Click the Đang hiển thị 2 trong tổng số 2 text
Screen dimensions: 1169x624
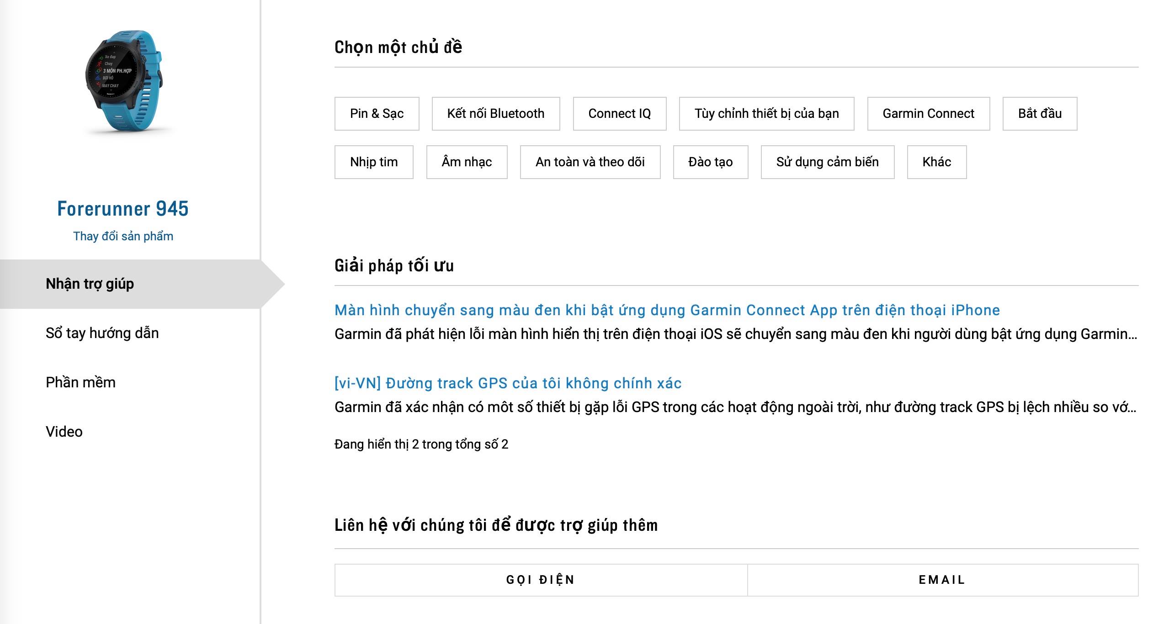421,444
